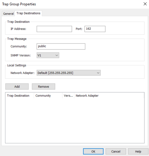The width and height of the screenshot is (149, 156).
Task: Switch to the General tab
Action: click(8, 14)
